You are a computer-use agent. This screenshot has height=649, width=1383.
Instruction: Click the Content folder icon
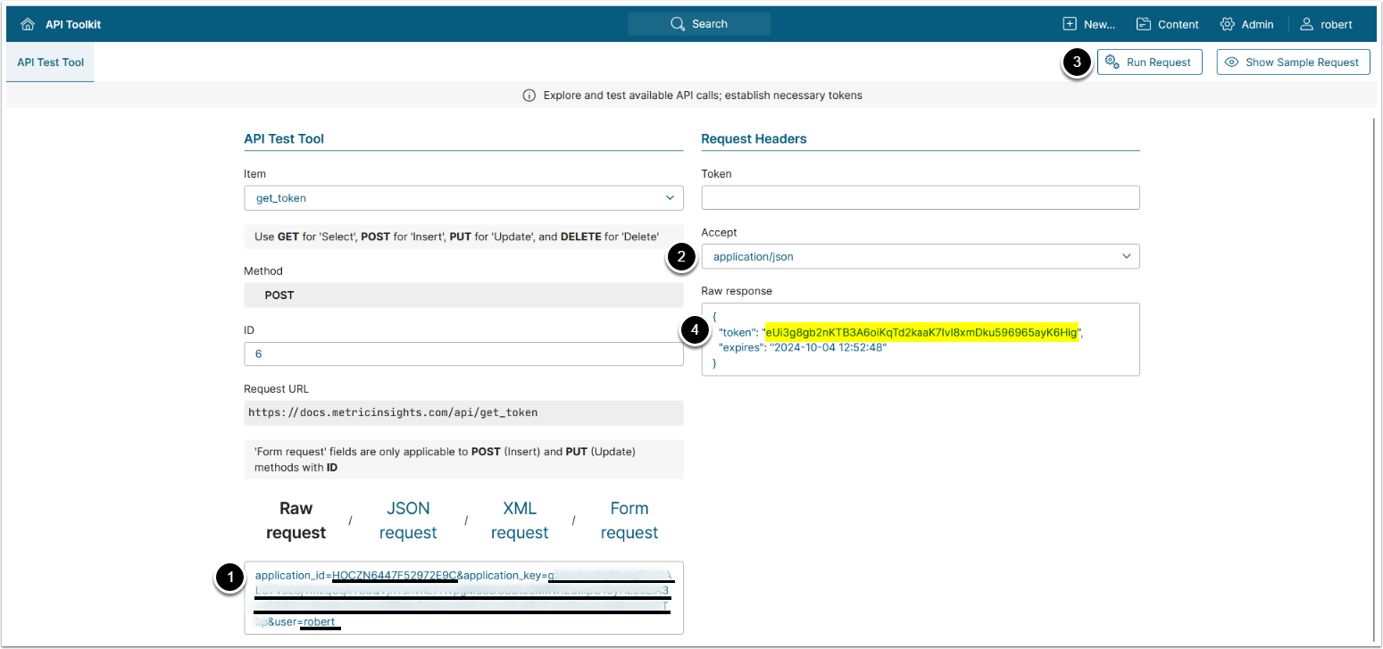(x=1144, y=24)
